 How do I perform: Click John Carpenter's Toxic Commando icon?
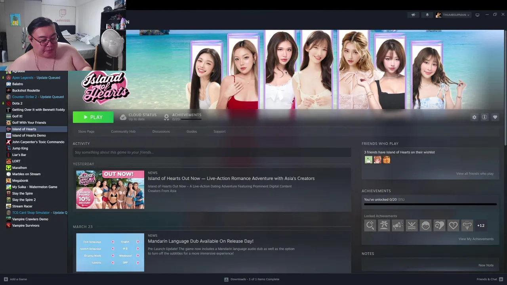pyautogui.click(x=8, y=142)
